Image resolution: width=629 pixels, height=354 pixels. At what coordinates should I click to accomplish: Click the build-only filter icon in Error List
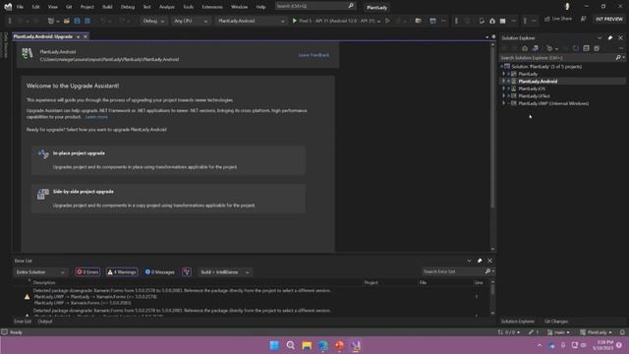(x=187, y=272)
